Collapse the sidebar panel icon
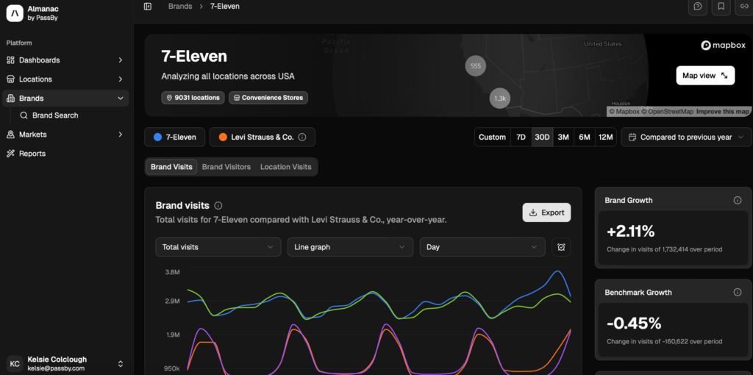The height and width of the screenshot is (375, 753). (x=148, y=6)
